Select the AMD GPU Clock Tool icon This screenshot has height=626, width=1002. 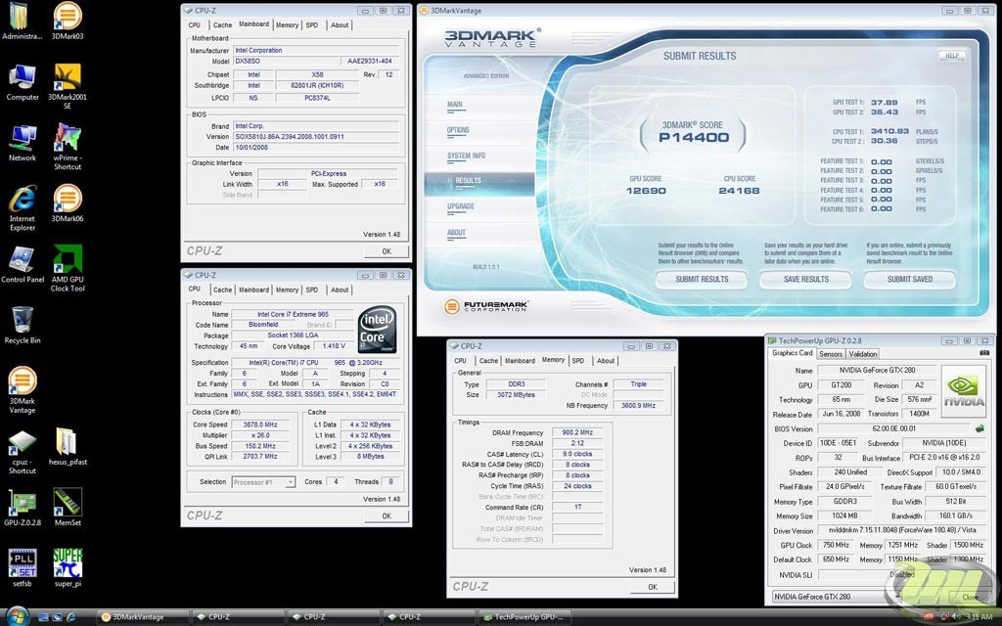click(x=68, y=268)
